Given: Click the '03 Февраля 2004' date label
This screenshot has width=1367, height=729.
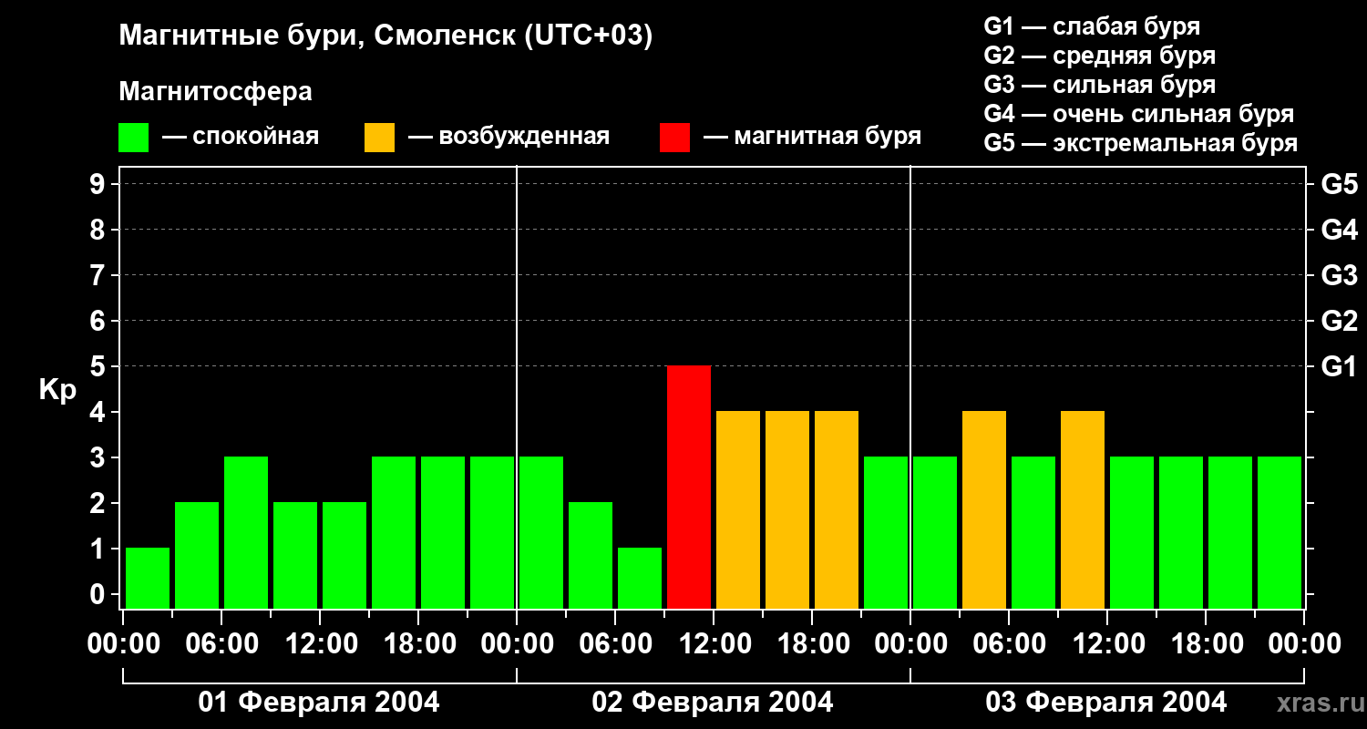Looking at the screenshot, I should pos(1106,702).
